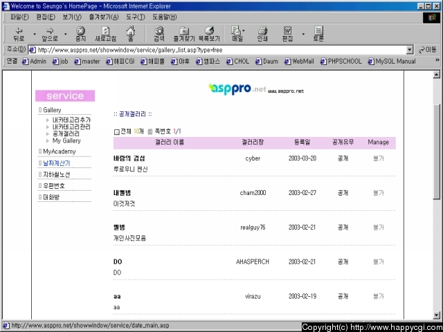Open the History (목록보기) toolbar icon
This screenshot has width=443, height=332.
209,34
